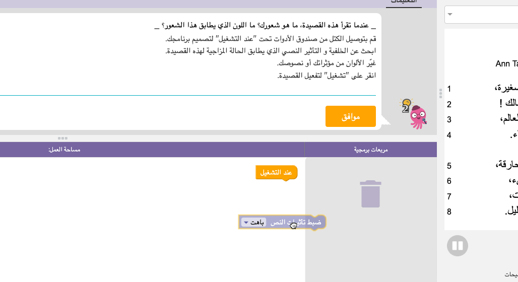Open the باهت dropdown on the text effect block
The image size is (518, 282).
254,223
